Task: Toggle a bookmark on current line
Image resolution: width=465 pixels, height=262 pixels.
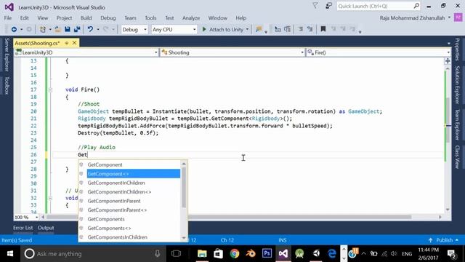Action: tap(323, 29)
